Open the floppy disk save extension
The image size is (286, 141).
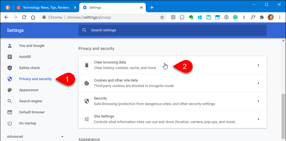pos(209,17)
